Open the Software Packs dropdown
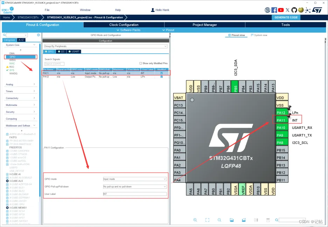This screenshot has width=328, height=227. tap(128, 30)
